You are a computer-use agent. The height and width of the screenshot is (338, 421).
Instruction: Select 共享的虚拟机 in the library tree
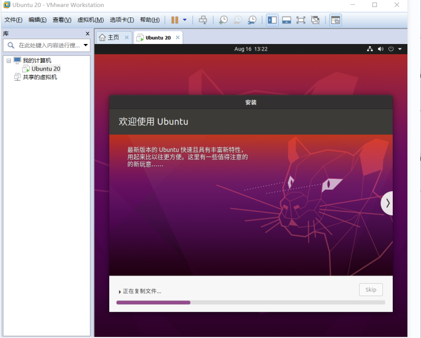point(40,77)
